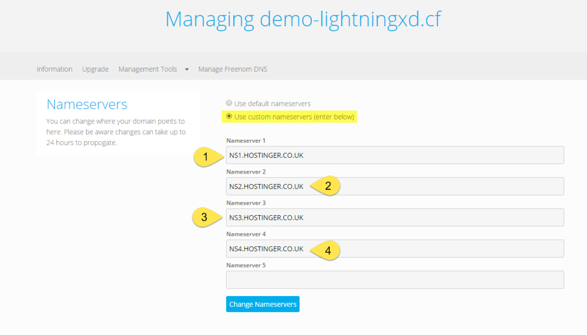Click the Nameservers heading text
This screenshot has height=335, width=587.
87,104
